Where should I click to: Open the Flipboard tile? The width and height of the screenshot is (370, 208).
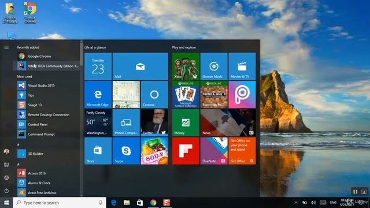coord(186,151)
